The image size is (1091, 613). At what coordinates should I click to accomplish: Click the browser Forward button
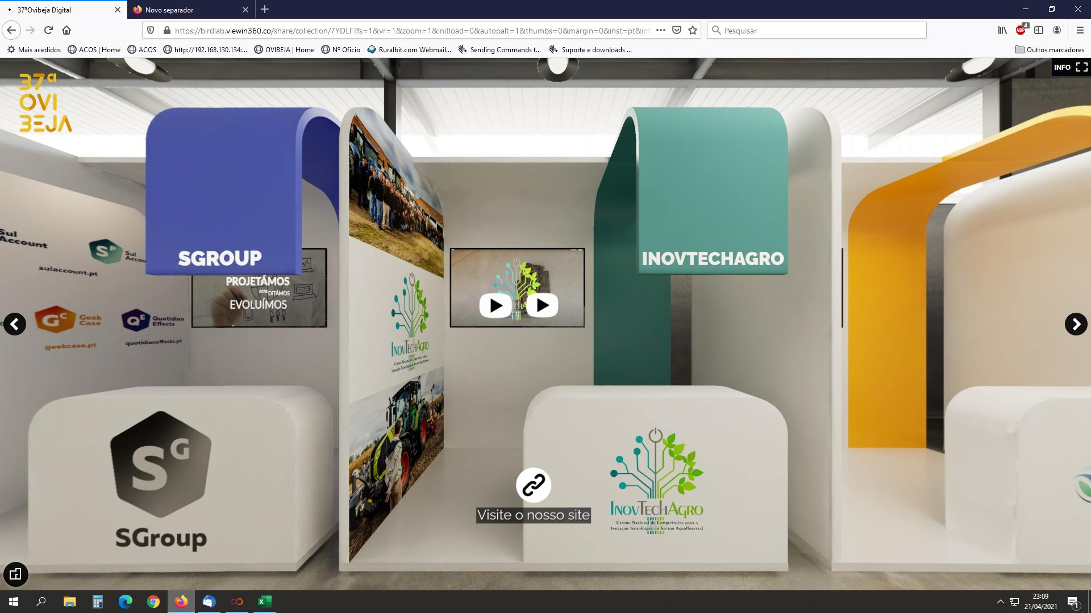[30, 30]
